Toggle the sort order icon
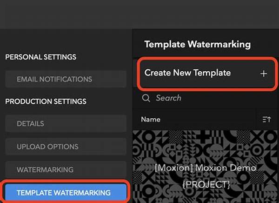The width and height of the screenshot is (279, 203). point(266,120)
